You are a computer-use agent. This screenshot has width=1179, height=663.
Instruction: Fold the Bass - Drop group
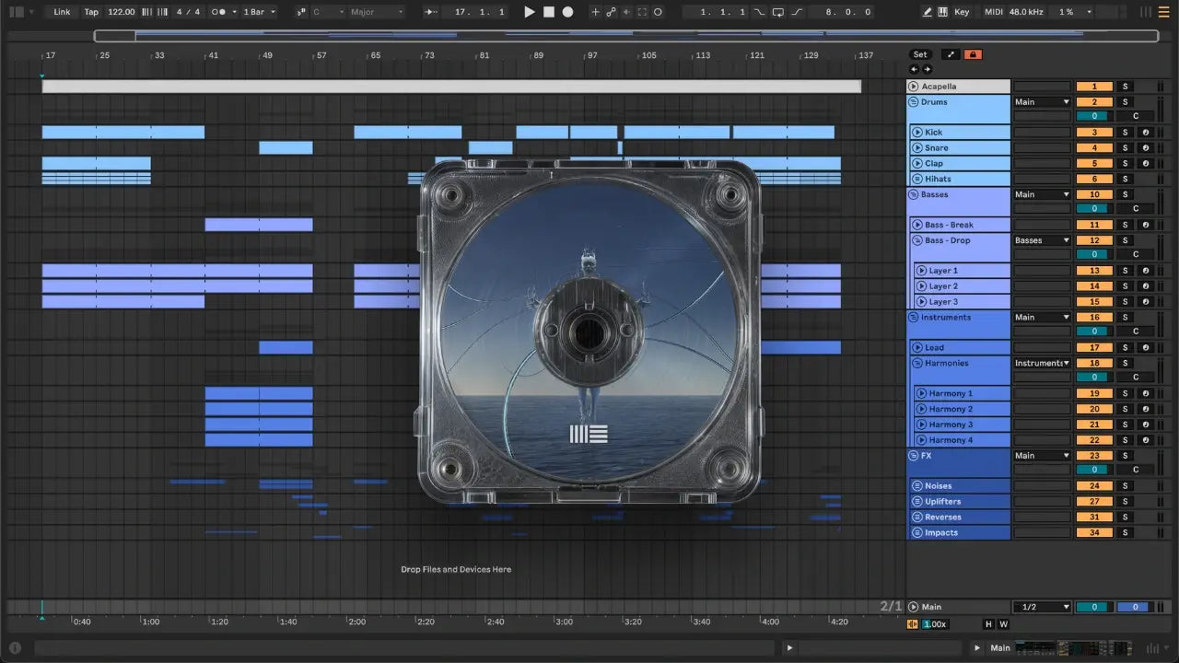[x=917, y=240]
